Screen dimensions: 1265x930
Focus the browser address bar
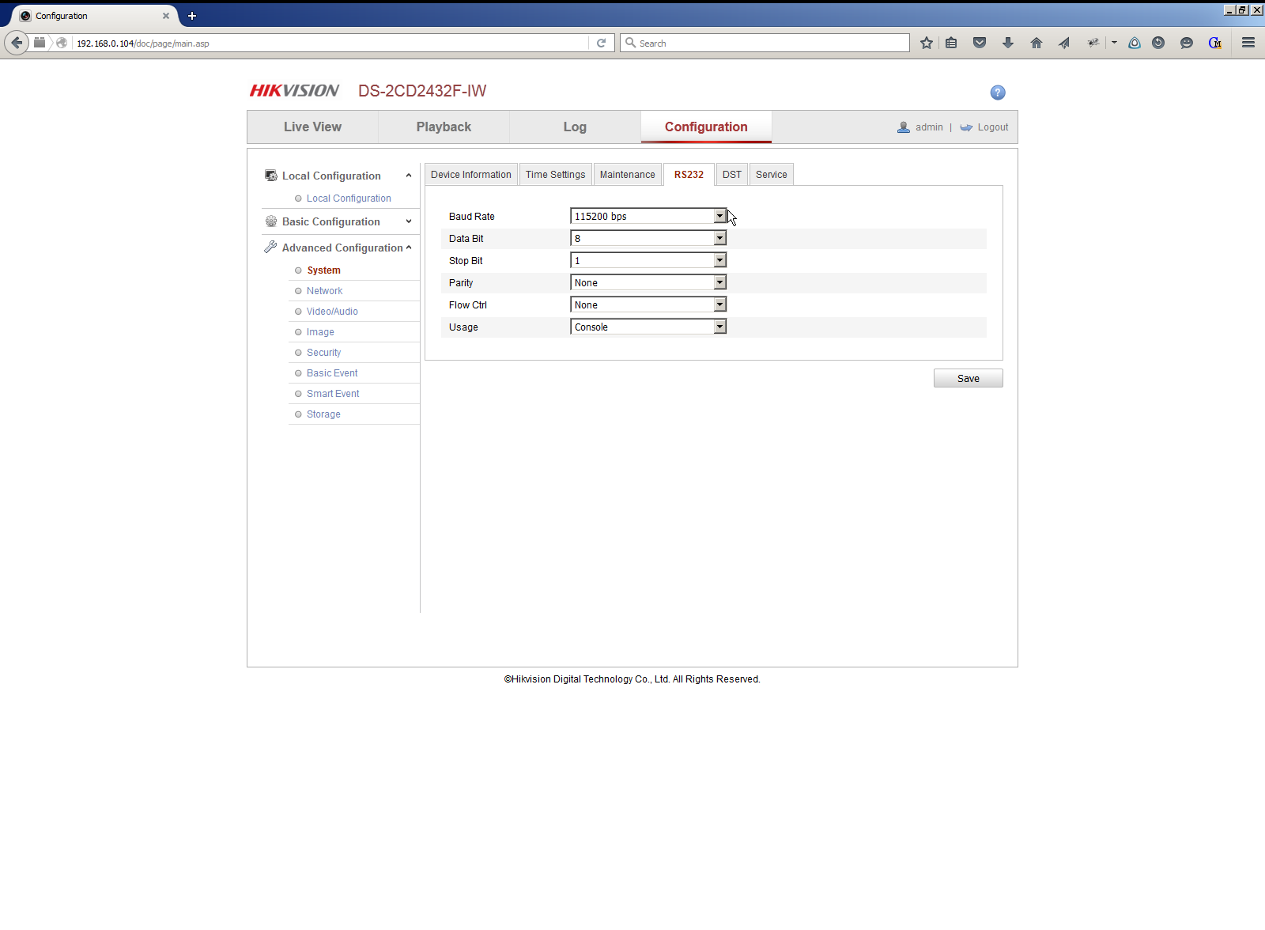coord(330,43)
